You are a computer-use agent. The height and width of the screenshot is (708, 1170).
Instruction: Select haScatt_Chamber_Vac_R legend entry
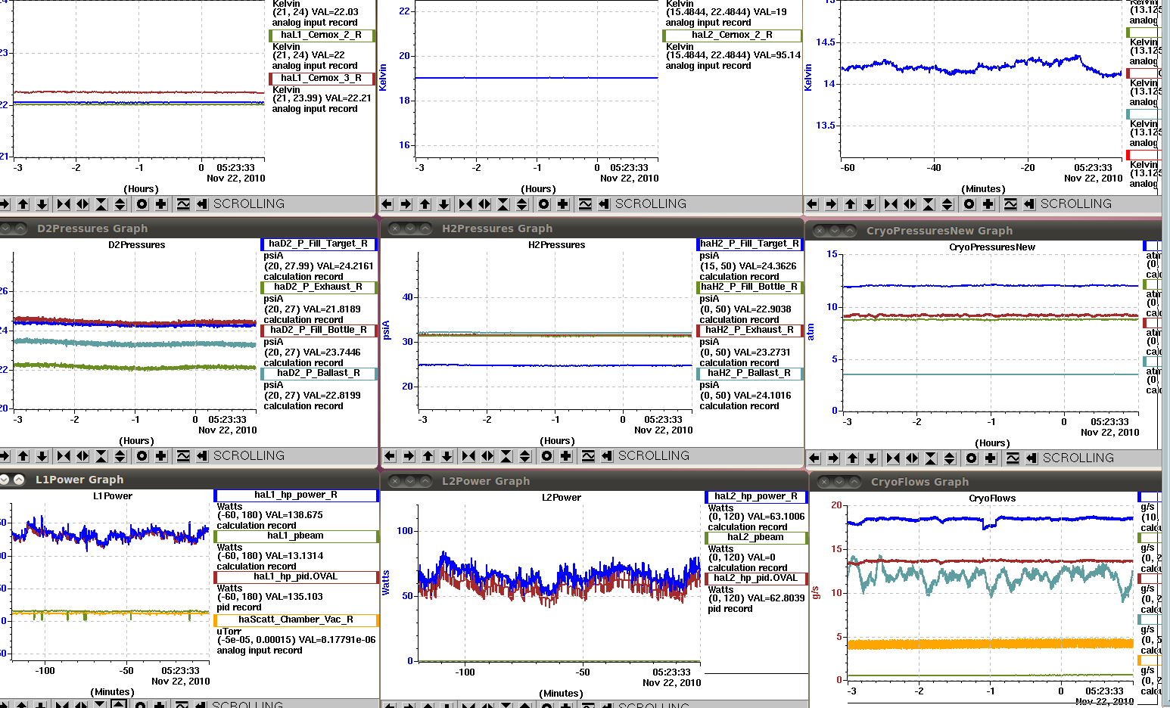click(x=296, y=619)
